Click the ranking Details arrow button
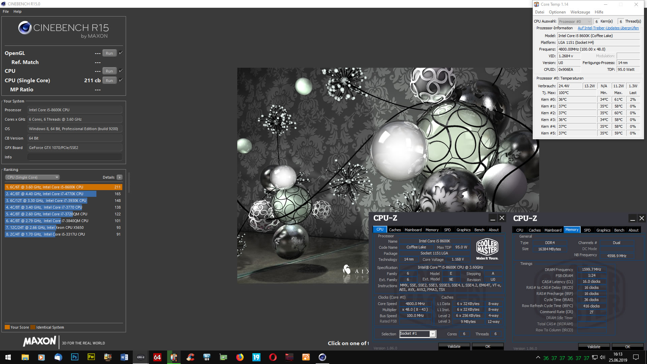The width and height of the screenshot is (647, 364). [120, 177]
